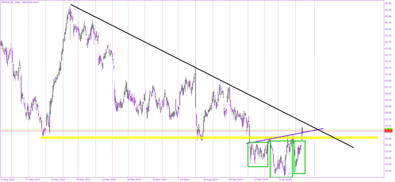The height and width of the screenshot is (182, 395).
Task: Select the 40.66 price axis label
Action: coord(388,81)
